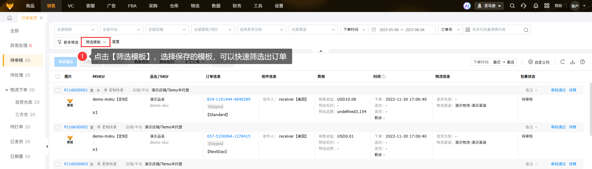Select 待审核 in the sidebar

tap(23, 60)
